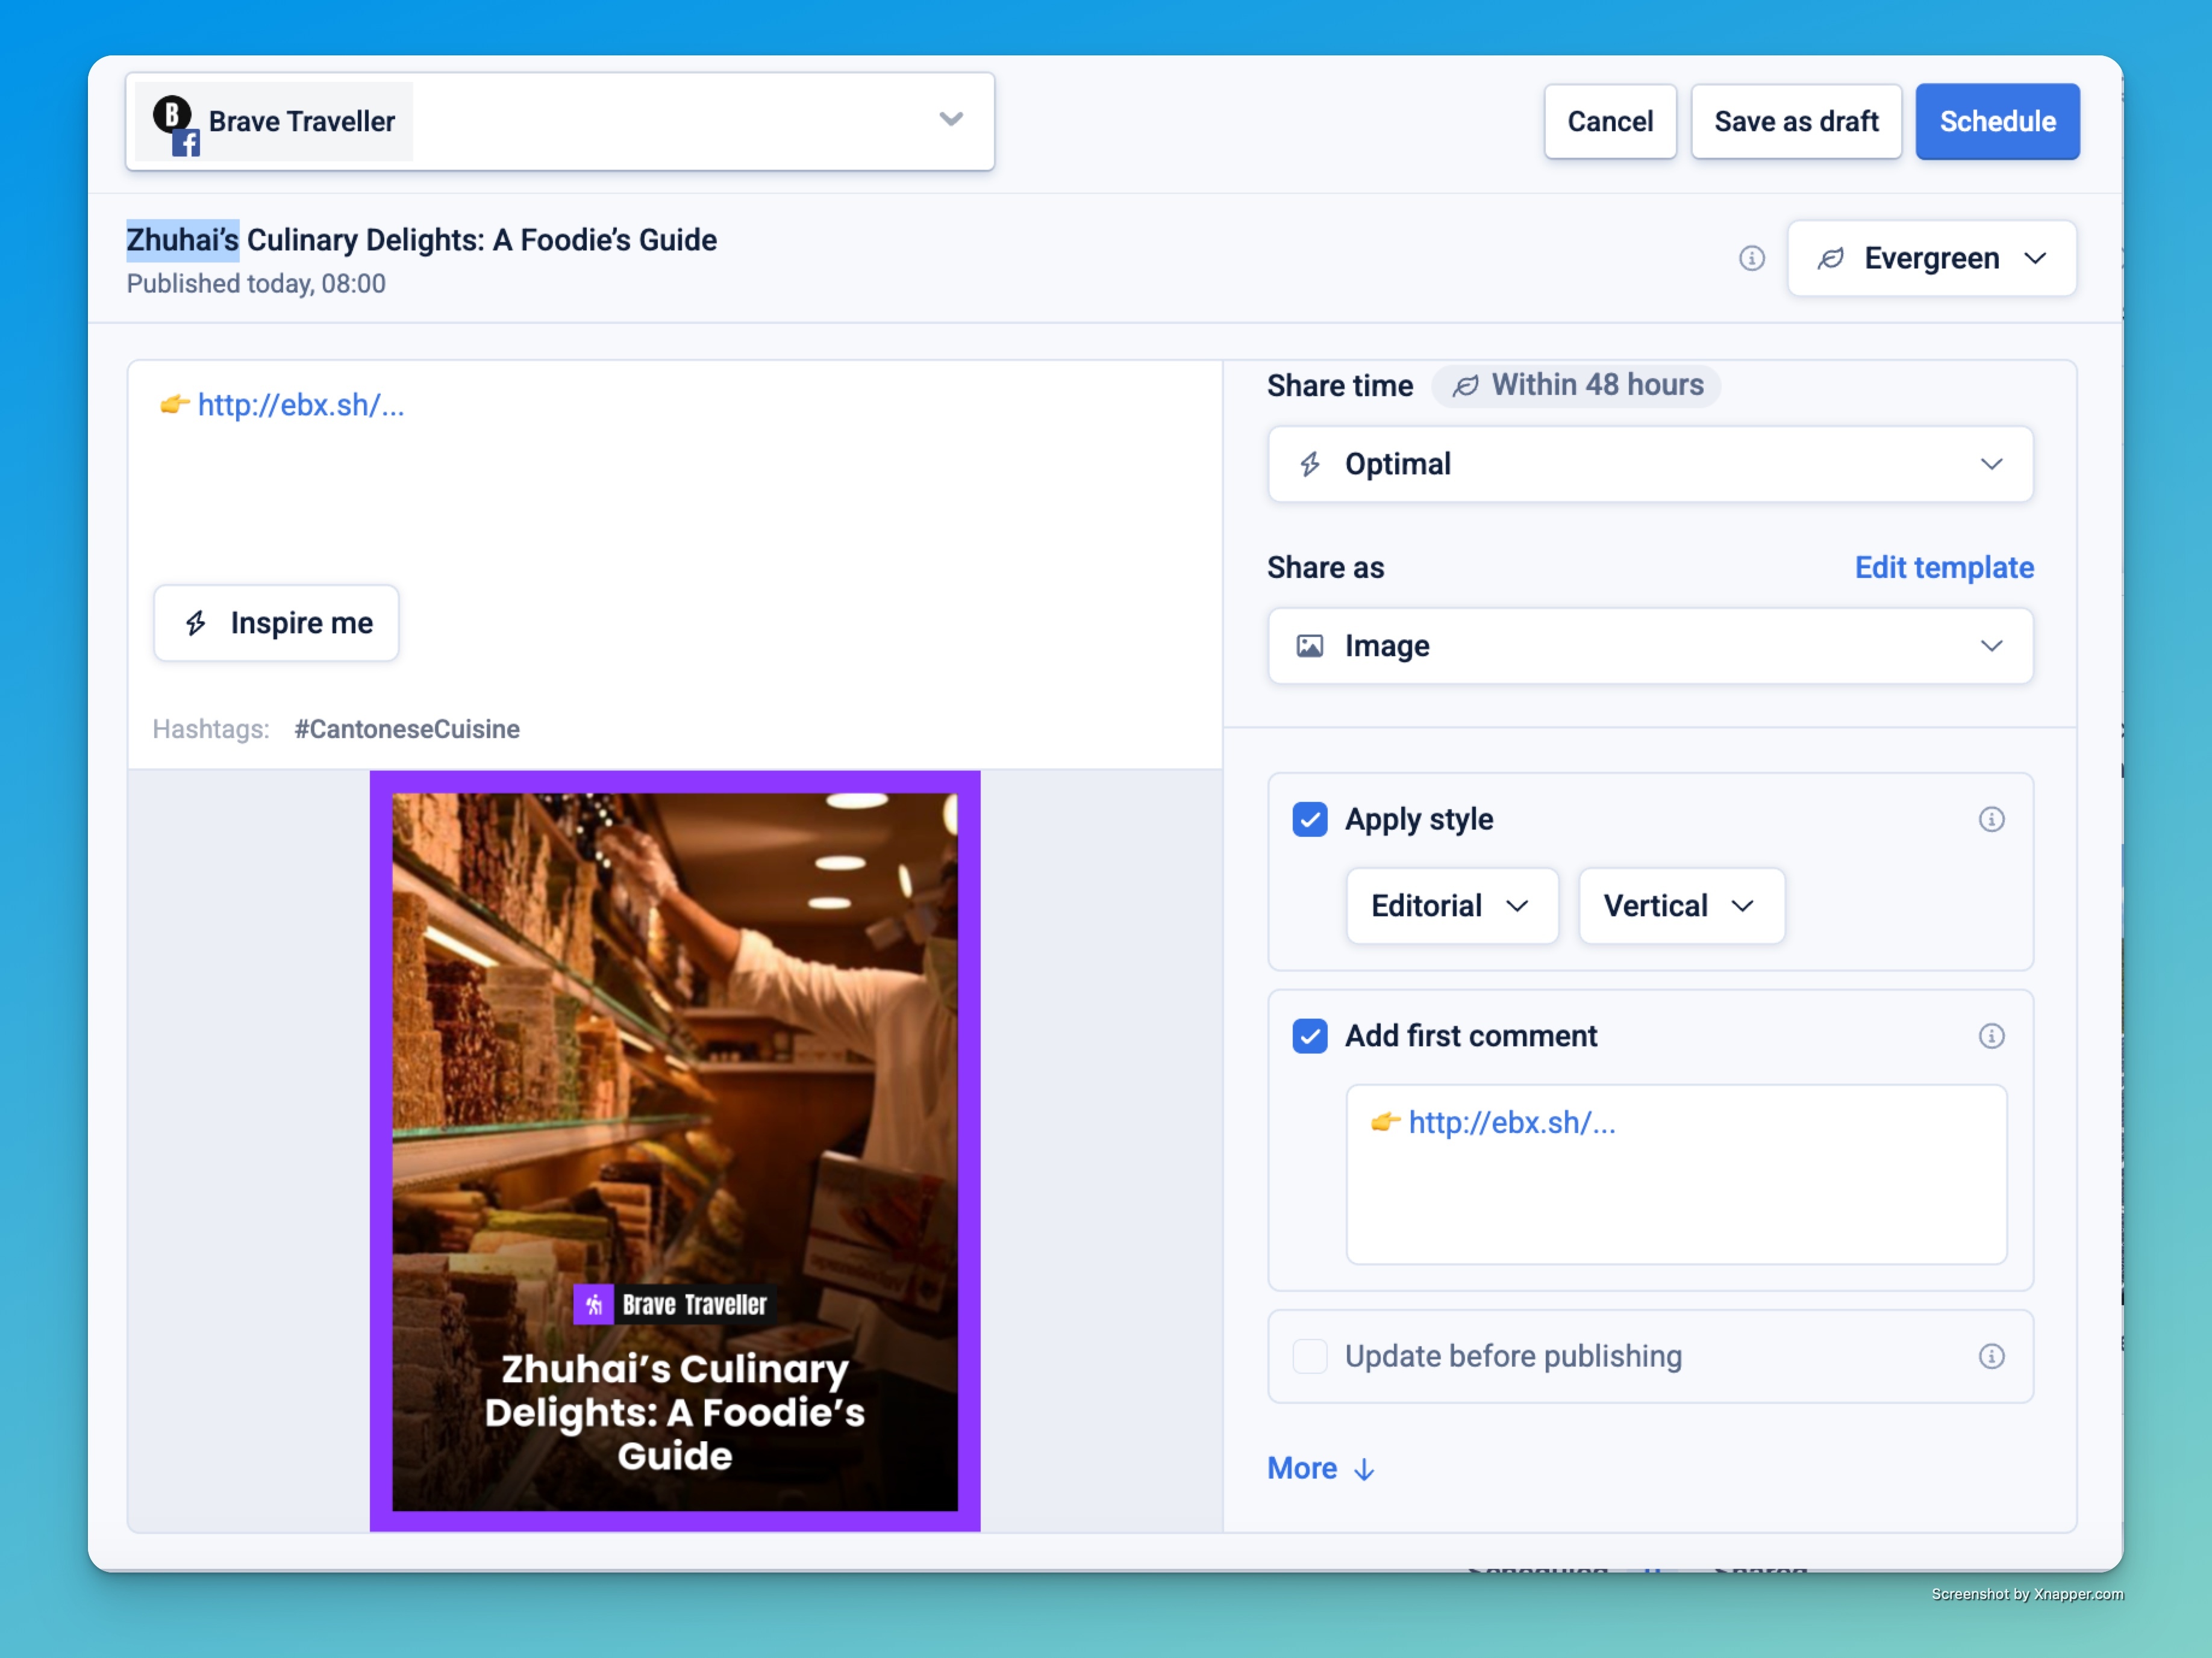Click the leaf icon in Within 48 hours badge
2212x1658 pixels.
[1465, 386]
